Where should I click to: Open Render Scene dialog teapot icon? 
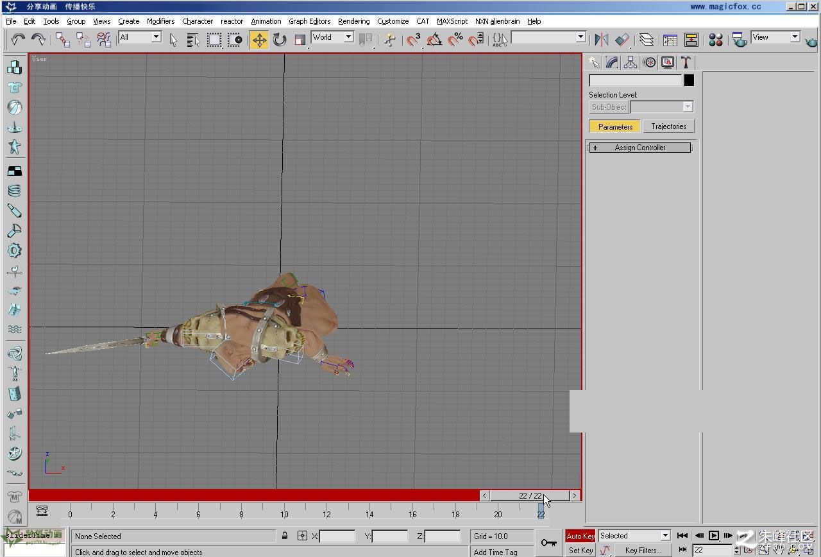tap(739, 40)
